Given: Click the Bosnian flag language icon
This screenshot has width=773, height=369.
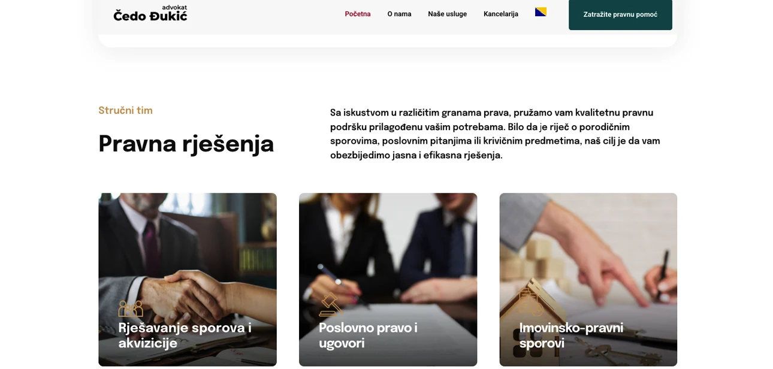Looking at the screenshot, I should click(x=541, y=12).
